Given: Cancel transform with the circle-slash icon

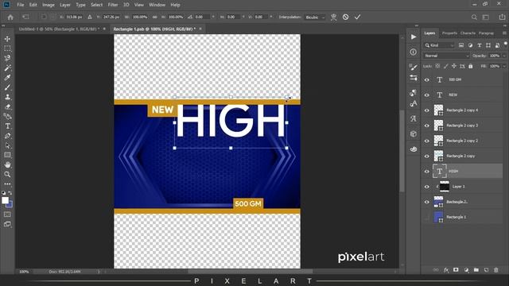Looking at the screenshot, I should pos(345,17).
